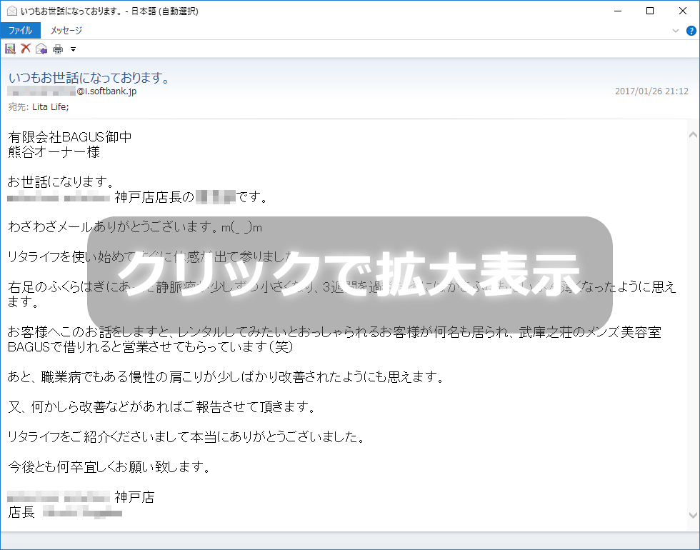Screen dimensions: 700x550
Task: Click the text 今後とも何卒宜しくお願い致します。
Action: pos(109,466)
